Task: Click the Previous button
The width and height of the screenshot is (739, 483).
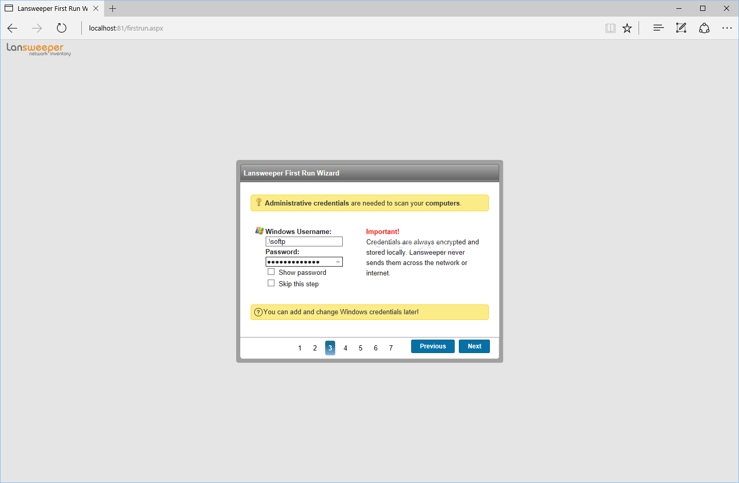Action: pos(433,346)
